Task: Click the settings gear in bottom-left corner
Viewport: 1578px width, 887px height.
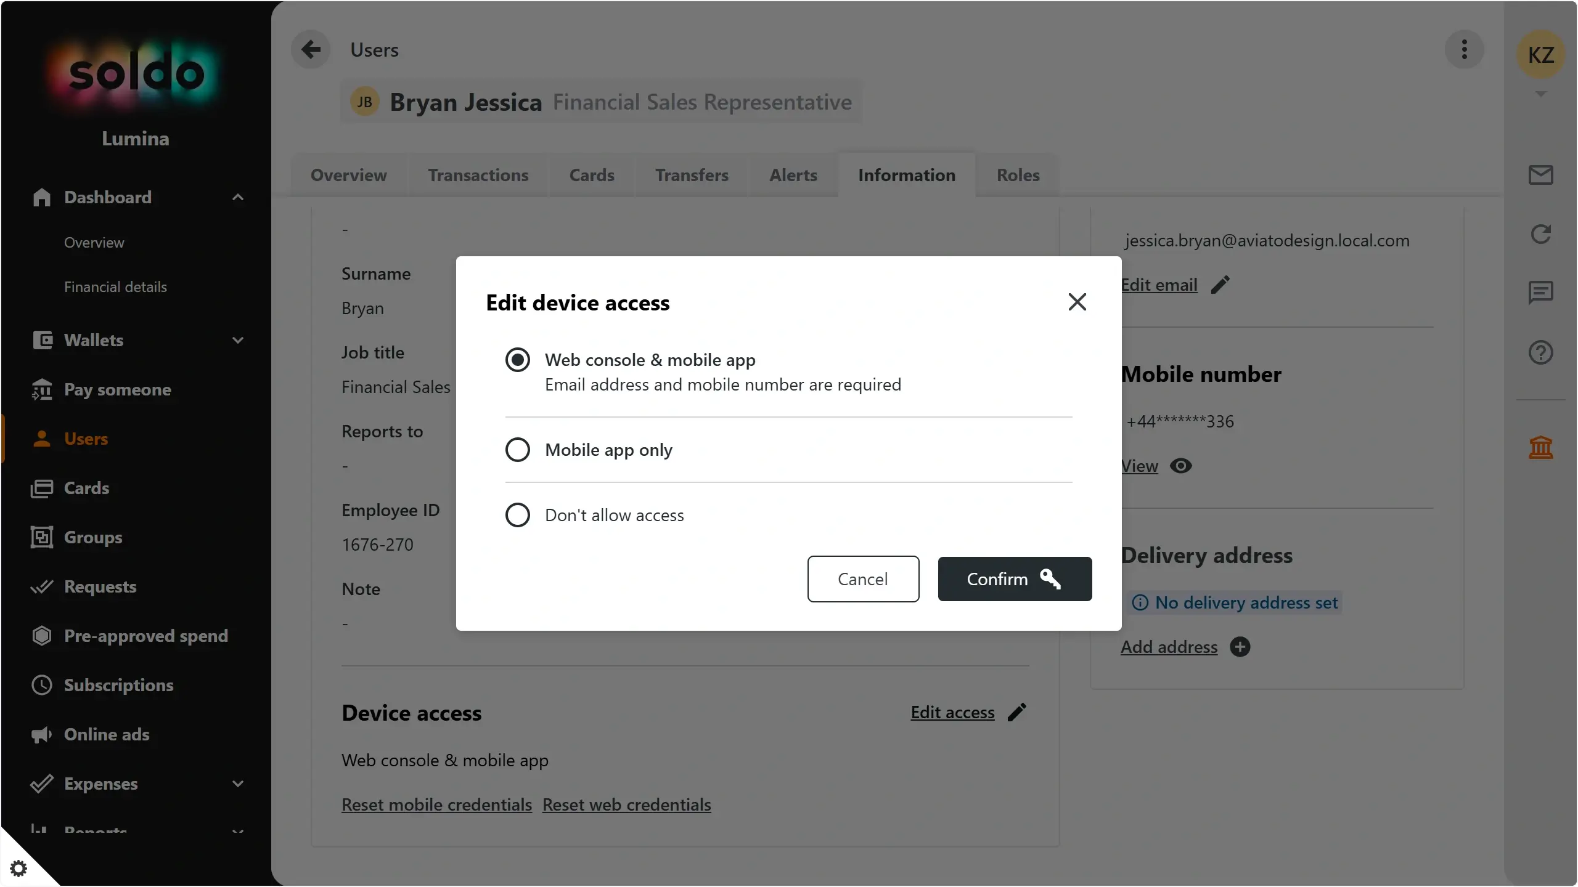Action: click(18, 869)
